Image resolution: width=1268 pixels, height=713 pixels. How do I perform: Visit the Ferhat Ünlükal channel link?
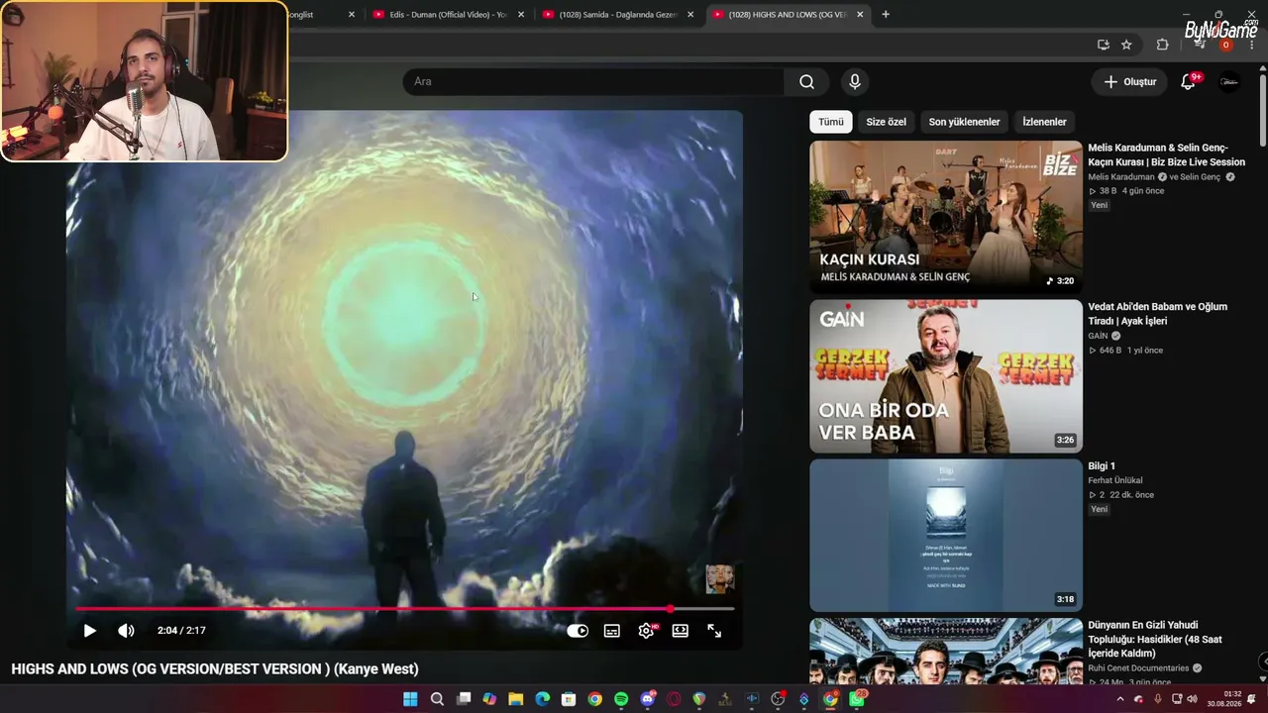(x=1115, y=480)
